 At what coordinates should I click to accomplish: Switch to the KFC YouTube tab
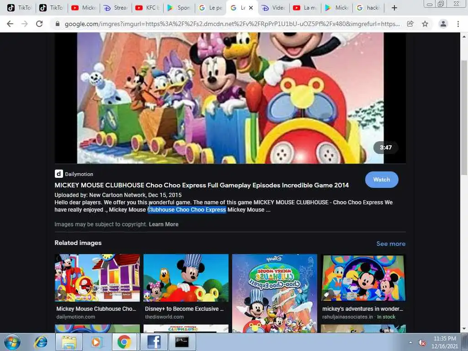coord(148,8)
